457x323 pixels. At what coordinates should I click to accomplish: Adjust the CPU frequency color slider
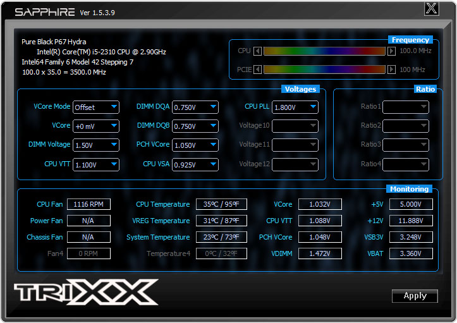pyautogui.click(x=324, y=51)
